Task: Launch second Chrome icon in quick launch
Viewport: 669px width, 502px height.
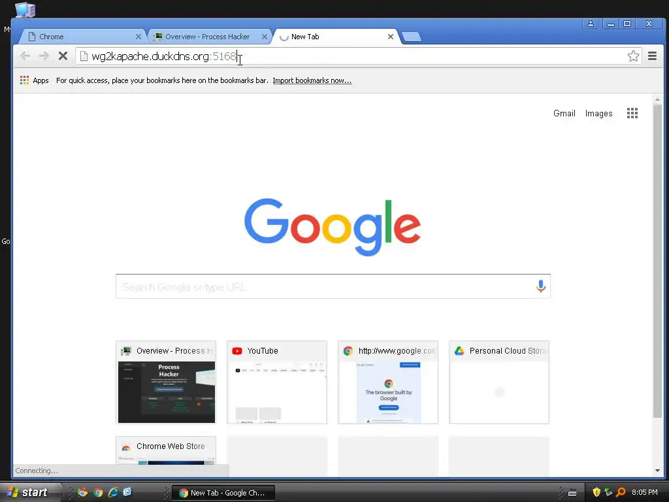Action: click(x=98, y=492)
